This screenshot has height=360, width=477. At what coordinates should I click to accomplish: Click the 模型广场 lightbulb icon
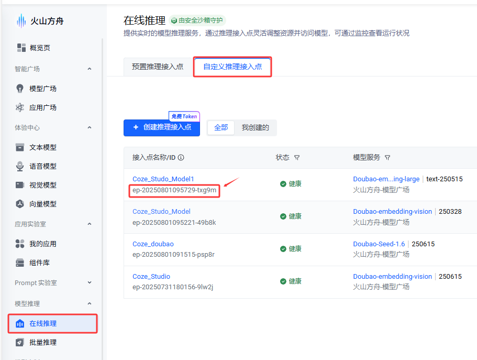tap(20, 89)
